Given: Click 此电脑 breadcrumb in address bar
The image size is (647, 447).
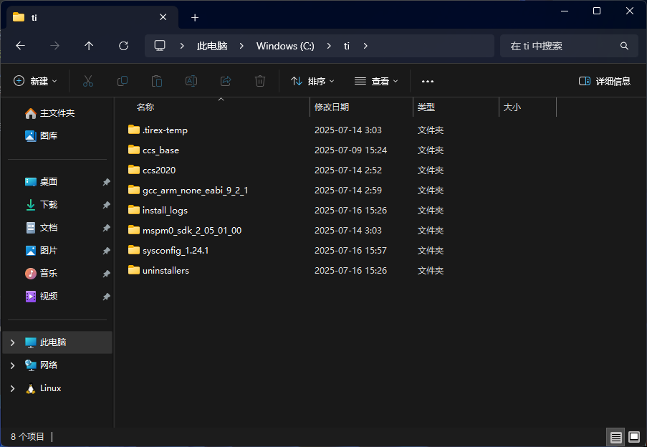Looking at the screenshot, I should (212, 46).
